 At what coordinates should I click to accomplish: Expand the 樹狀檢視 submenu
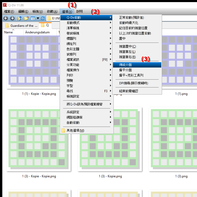pos(86,33)
